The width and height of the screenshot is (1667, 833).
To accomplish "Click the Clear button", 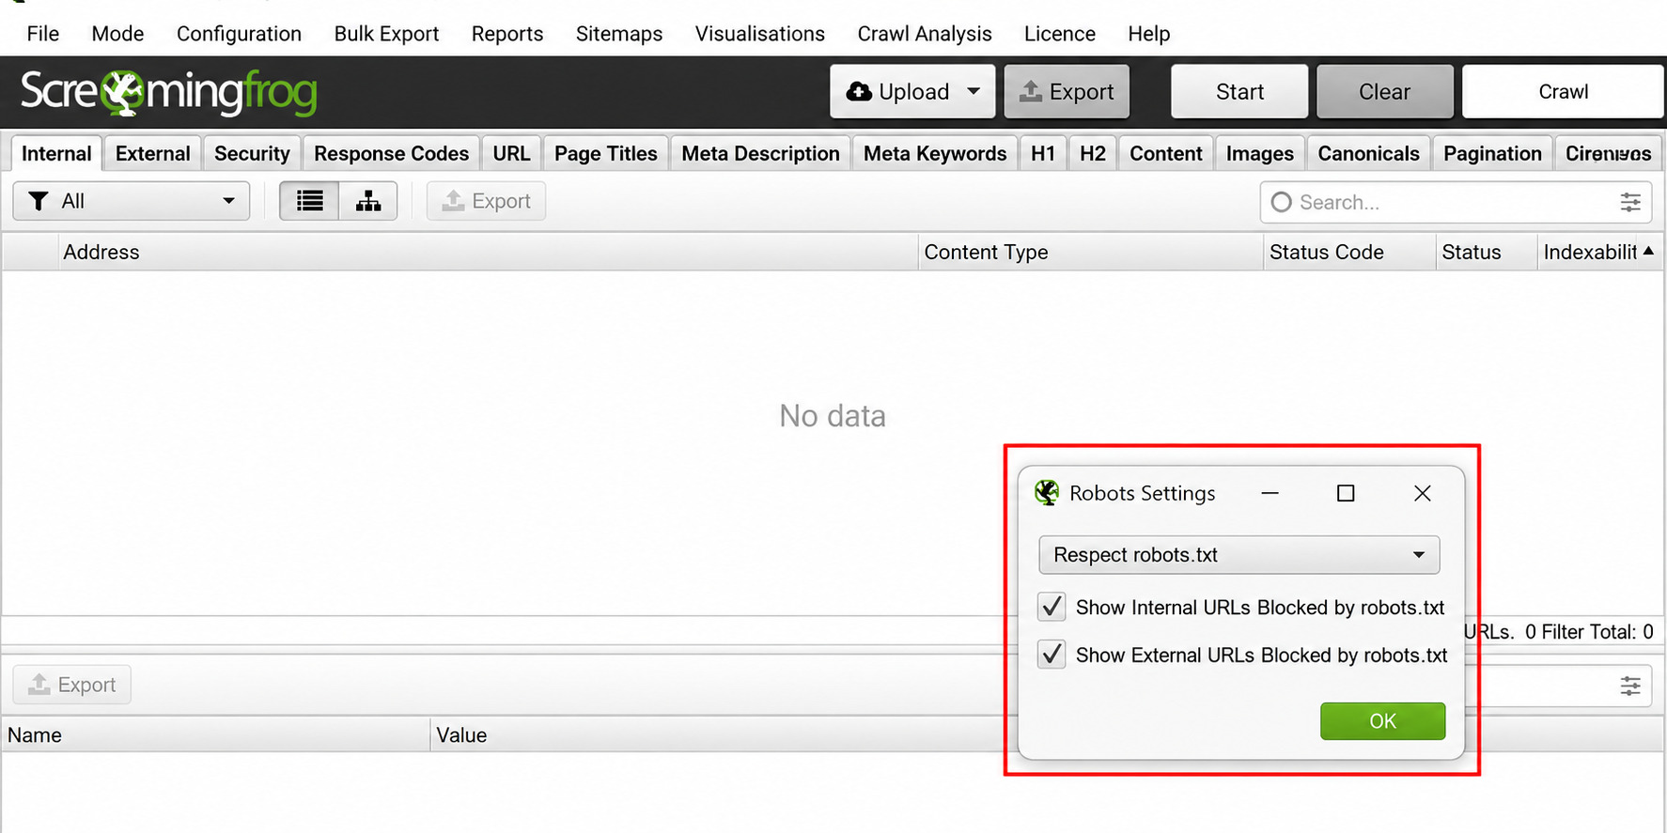I will [1384, 92].
